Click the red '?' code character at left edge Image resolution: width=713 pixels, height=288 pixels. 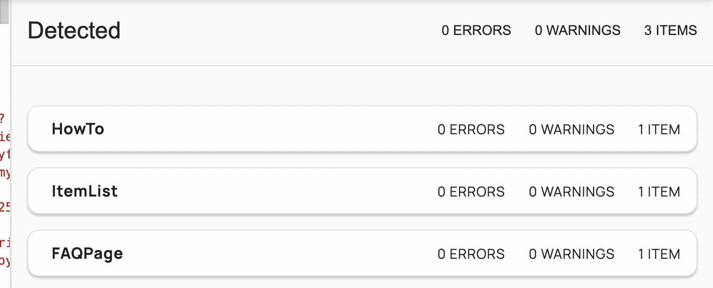click(x=2, y=118)
